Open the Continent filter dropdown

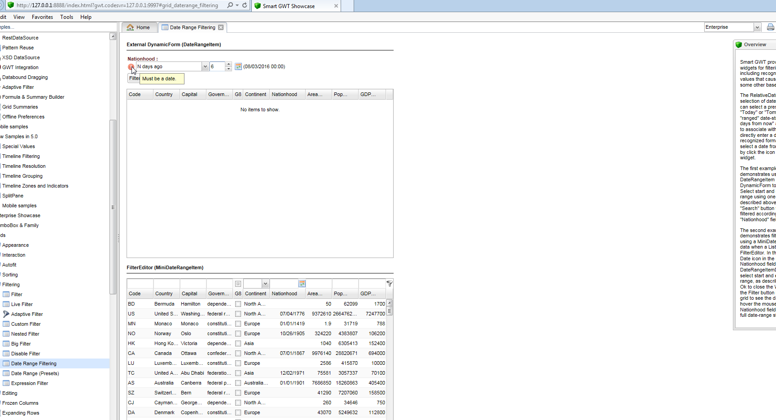(265, 284)
